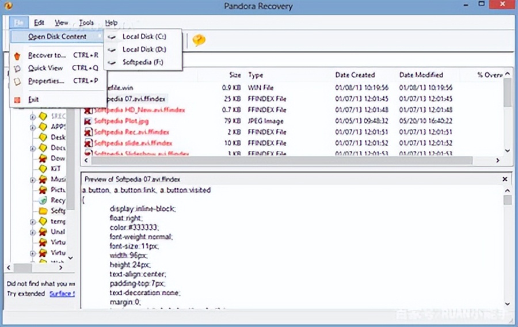Click the Pandora Recovery app icon in title bar
The image size is (518, 327).
click(8, 6)
